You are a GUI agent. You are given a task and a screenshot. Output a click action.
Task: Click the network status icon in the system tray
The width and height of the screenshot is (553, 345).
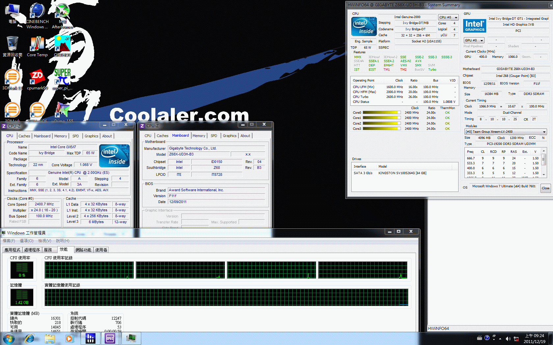[x=516, y=339]
